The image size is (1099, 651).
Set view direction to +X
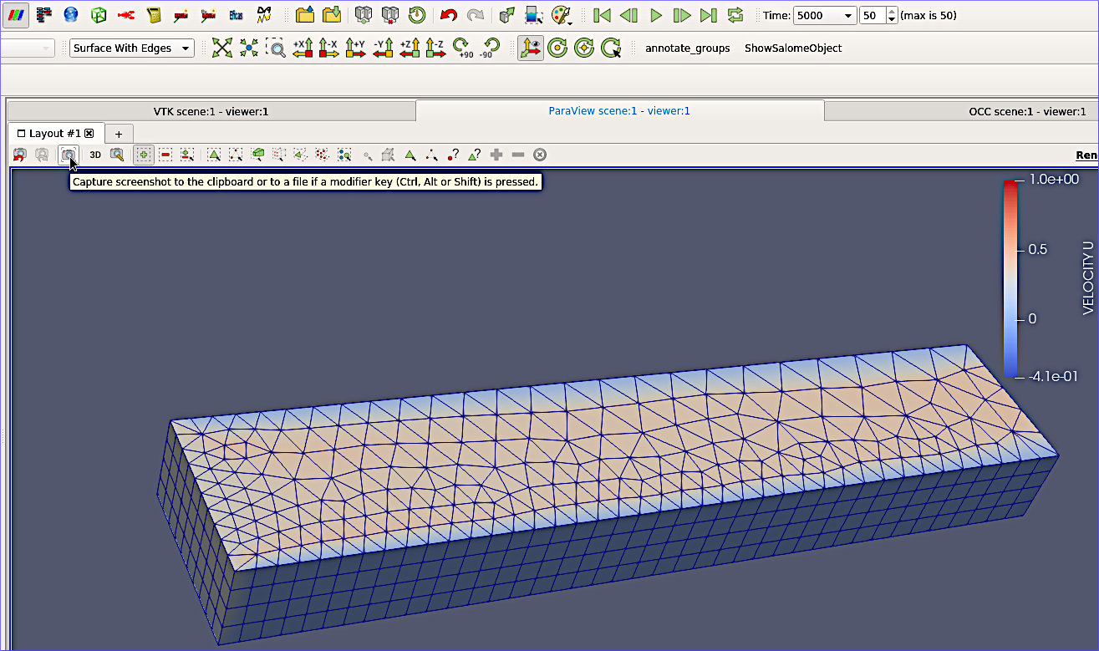tap(302, 48)
